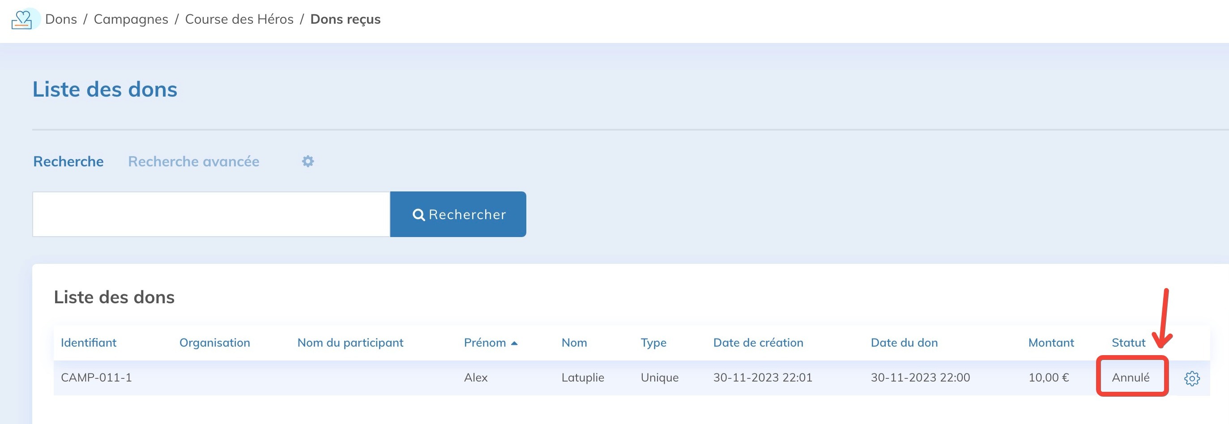This screenshot has width=1229, height=424.
Task: Sort by Nom du participant column
Action: (350, 343)
